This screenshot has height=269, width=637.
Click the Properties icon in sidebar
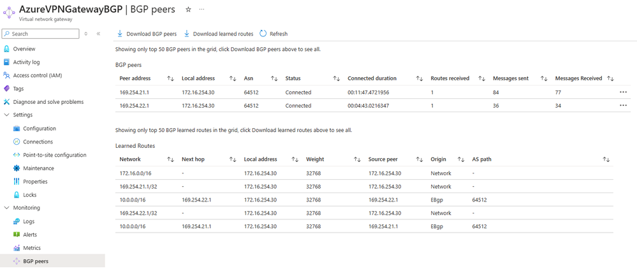point(17,182)
